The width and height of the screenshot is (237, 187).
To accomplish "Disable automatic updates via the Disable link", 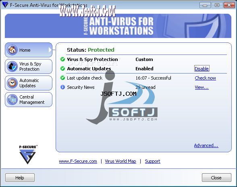I will (x=202, y=69).
